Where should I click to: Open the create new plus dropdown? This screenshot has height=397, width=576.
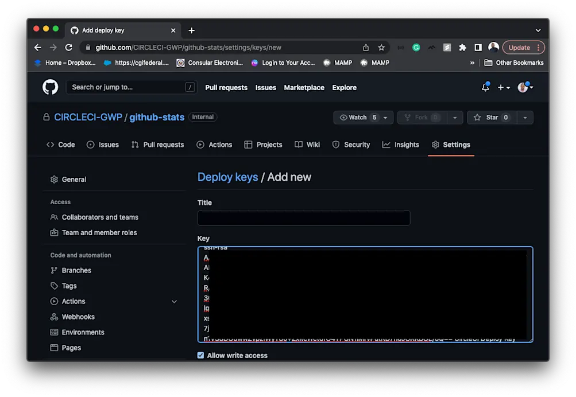(x=504, y=87)
